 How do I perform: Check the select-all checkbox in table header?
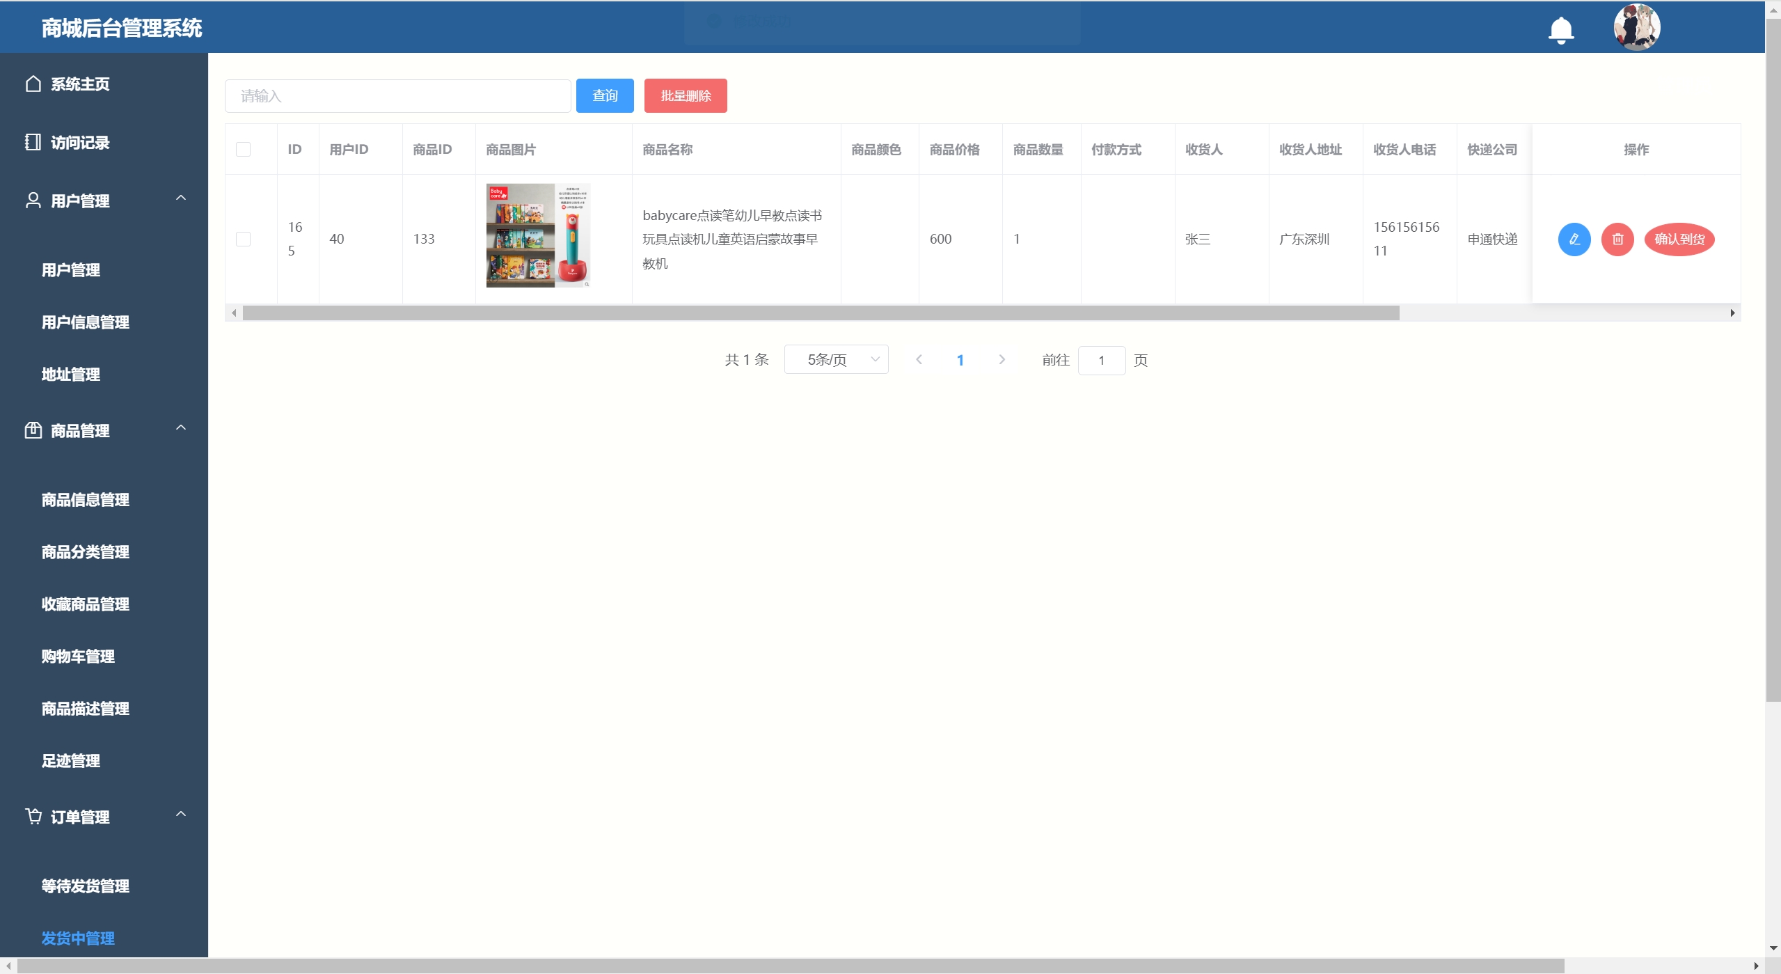(x=243, y=150)
